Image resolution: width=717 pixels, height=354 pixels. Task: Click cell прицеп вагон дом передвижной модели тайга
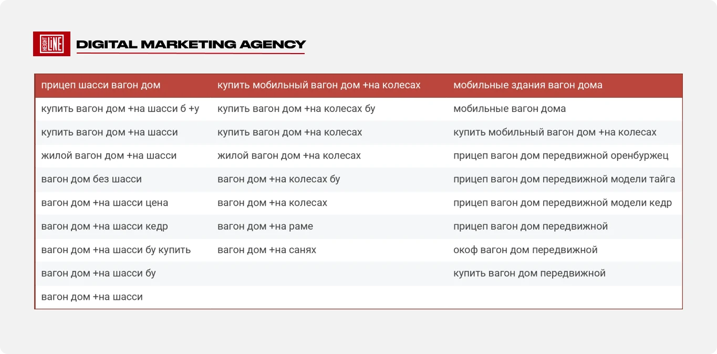coord(564,179)
